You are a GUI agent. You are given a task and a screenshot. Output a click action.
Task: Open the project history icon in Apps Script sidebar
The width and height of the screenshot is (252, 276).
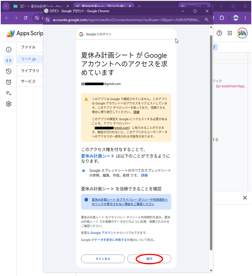tap(9, 71)
